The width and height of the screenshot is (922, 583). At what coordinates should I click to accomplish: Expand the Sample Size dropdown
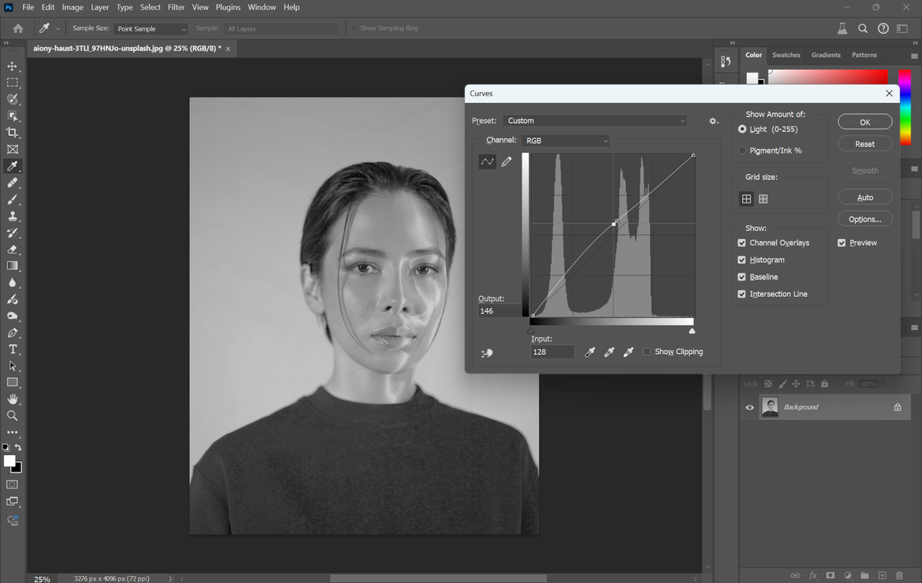[151, 28]
